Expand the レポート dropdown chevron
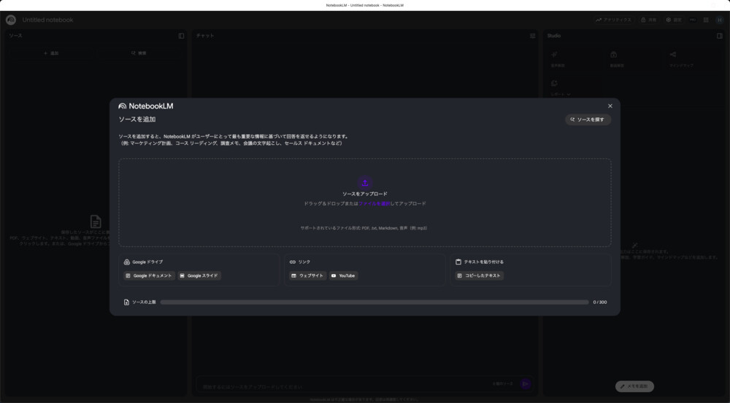The height and width of the screenshot is (403, 730). tap(569, 94)
